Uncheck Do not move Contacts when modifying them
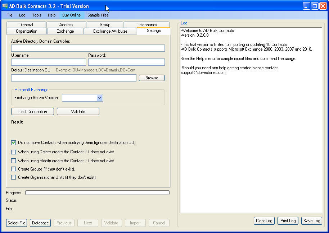This screenshot has width=329, height=233. [x=13, y=143]
